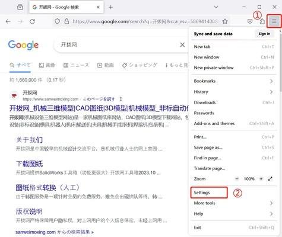Open a New private window
The image size is (282, 237).
pyautogui.click(x=234, y=68)
